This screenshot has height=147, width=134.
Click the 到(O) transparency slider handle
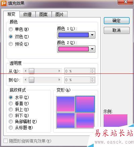(32, 80)
